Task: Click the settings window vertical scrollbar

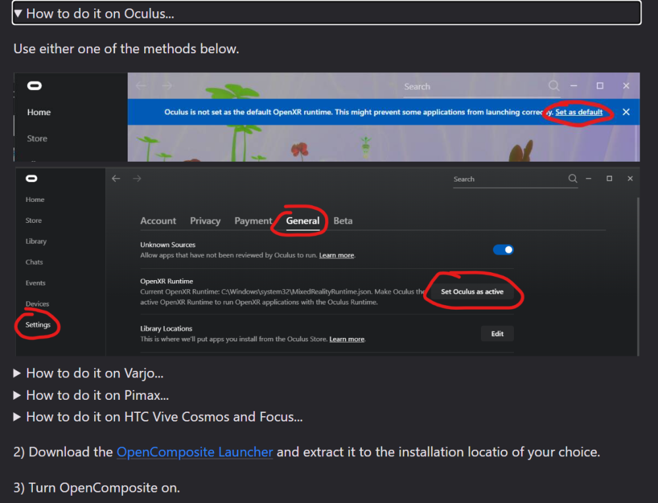Action: (x=638, y=277)
